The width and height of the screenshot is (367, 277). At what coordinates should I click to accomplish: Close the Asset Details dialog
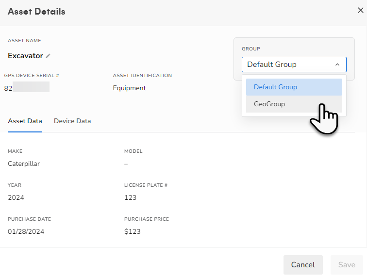pos(360,10)
